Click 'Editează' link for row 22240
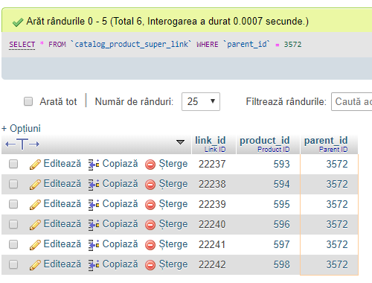The image size is (372, 283). tap(62, 224)
